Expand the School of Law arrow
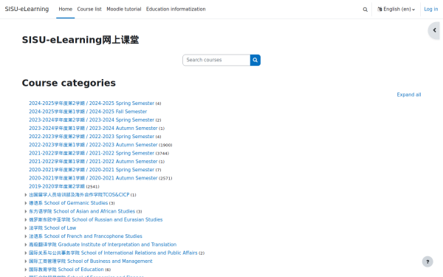 [25, 228]
